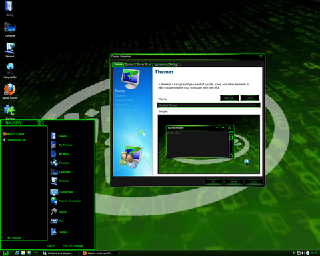Open the Appearance tab

(160, 65)
